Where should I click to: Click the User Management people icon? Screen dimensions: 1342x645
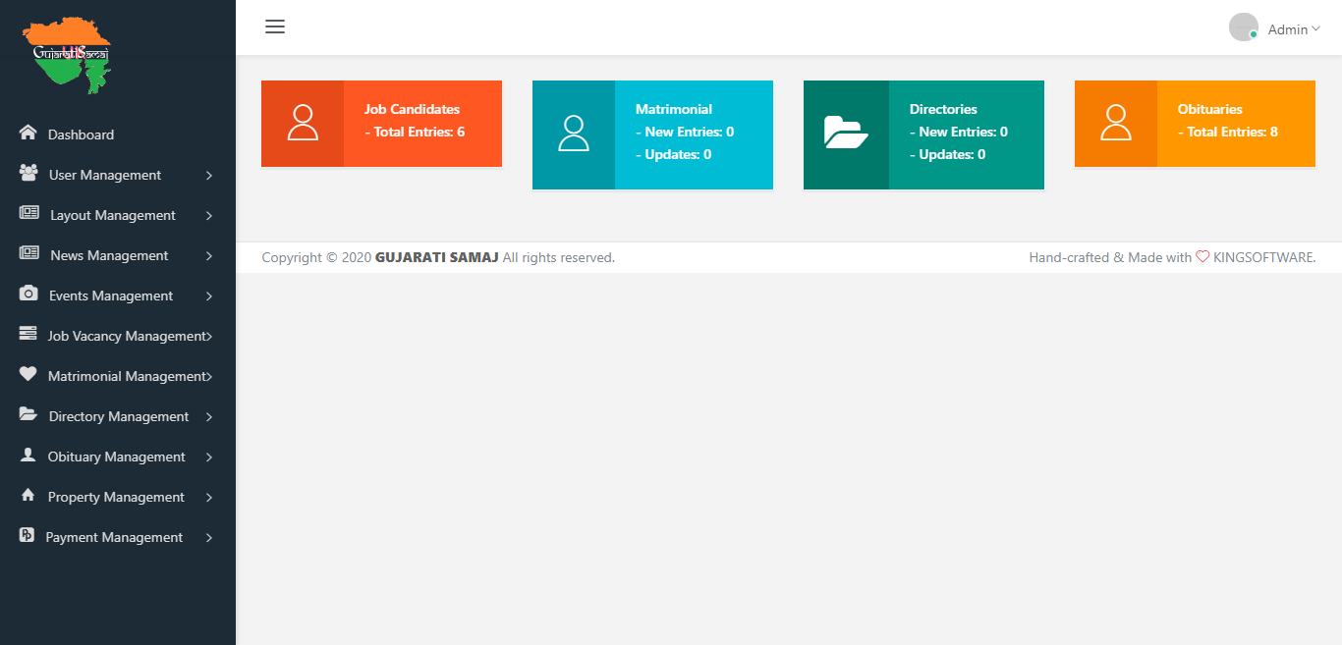tap(28, 174)
